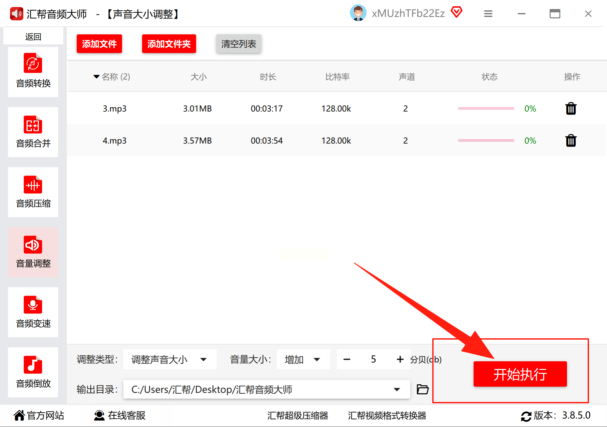
Task: Select the 音量调整 volume adjust tool
Action: (33, 252)
